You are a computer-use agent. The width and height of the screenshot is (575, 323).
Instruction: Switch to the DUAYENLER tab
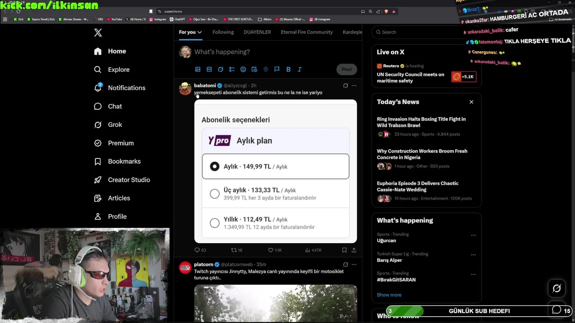point(257,32)
